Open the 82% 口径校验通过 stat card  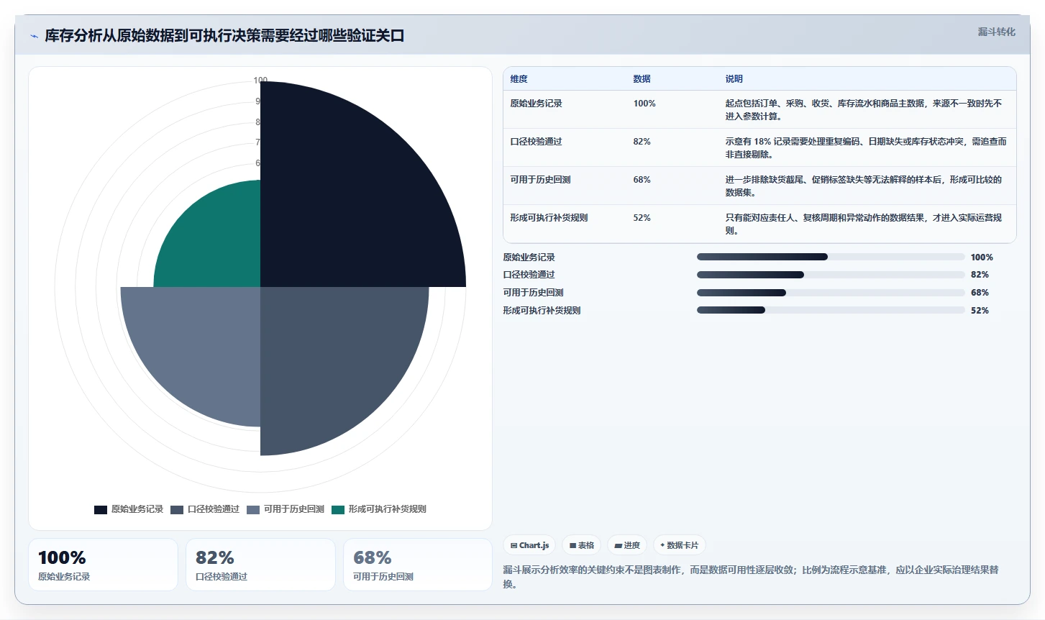260,565
